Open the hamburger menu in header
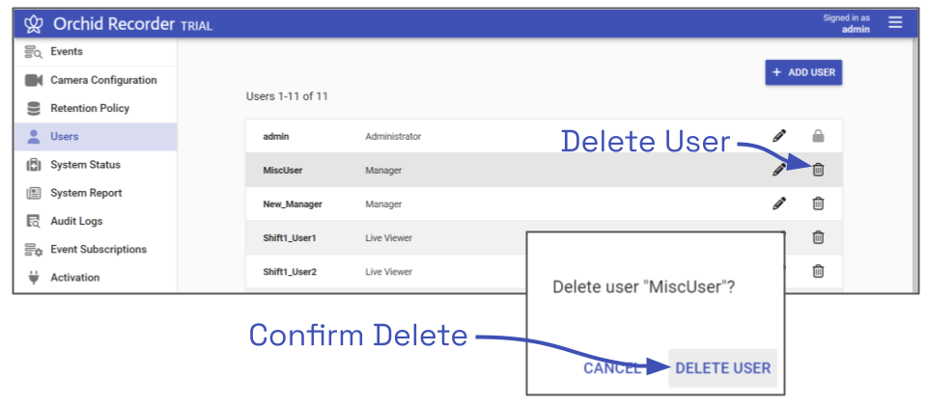This screenshot has height=405, width=927. coord(895,23)
